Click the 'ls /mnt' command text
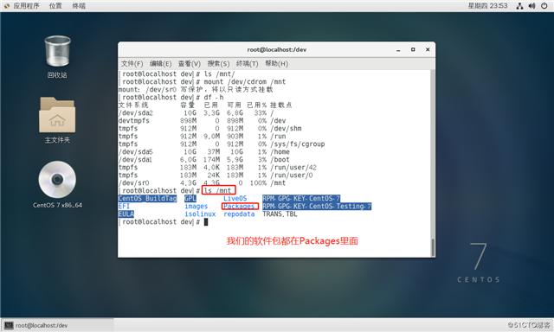The height and width of the screenshot is (332, 554). pos(217,191)
